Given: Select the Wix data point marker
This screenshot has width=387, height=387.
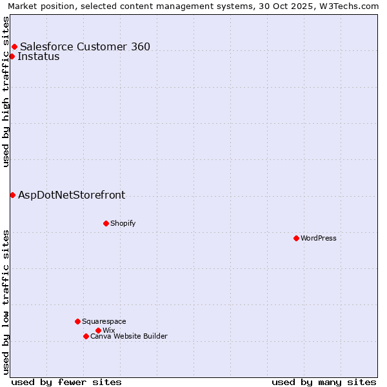Looking at the screenshot, I should pos(98,330).
